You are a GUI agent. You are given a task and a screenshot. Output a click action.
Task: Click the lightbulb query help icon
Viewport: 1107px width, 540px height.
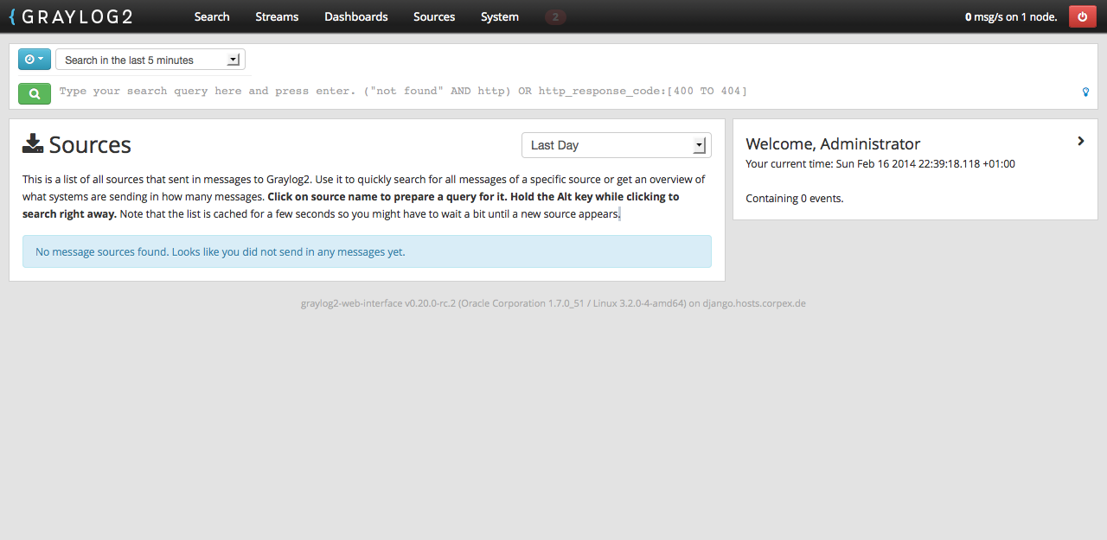(x=1085, y=92)
